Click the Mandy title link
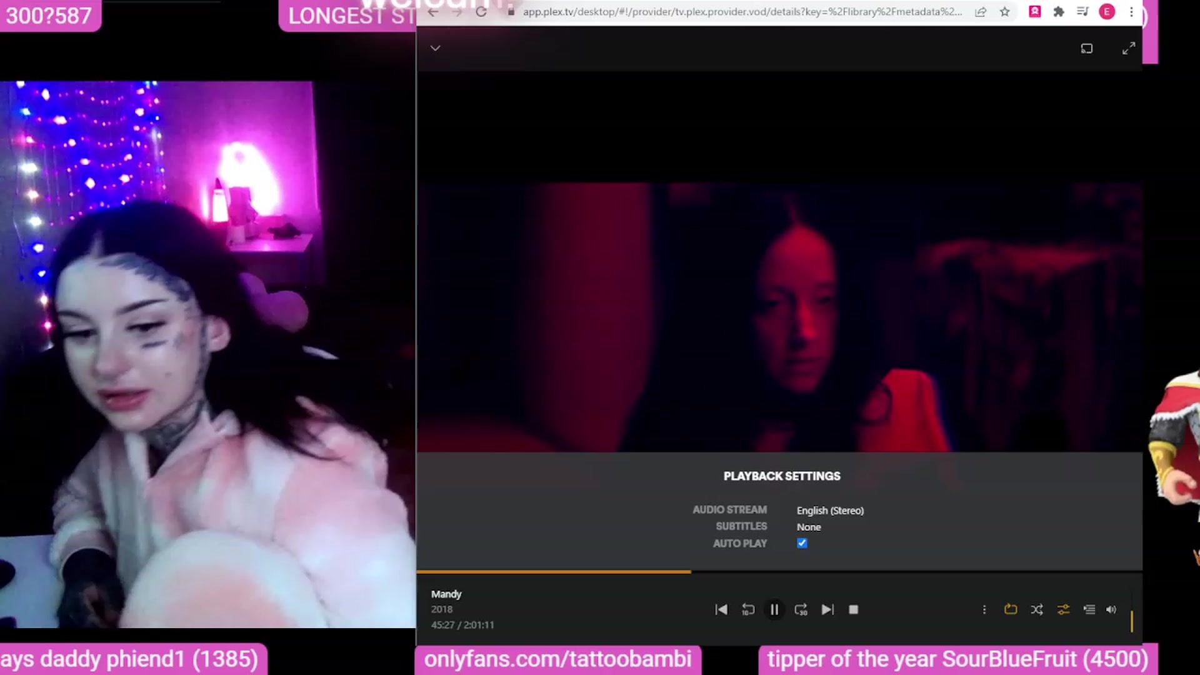The image size is (1200, 675). pos(446,594)
